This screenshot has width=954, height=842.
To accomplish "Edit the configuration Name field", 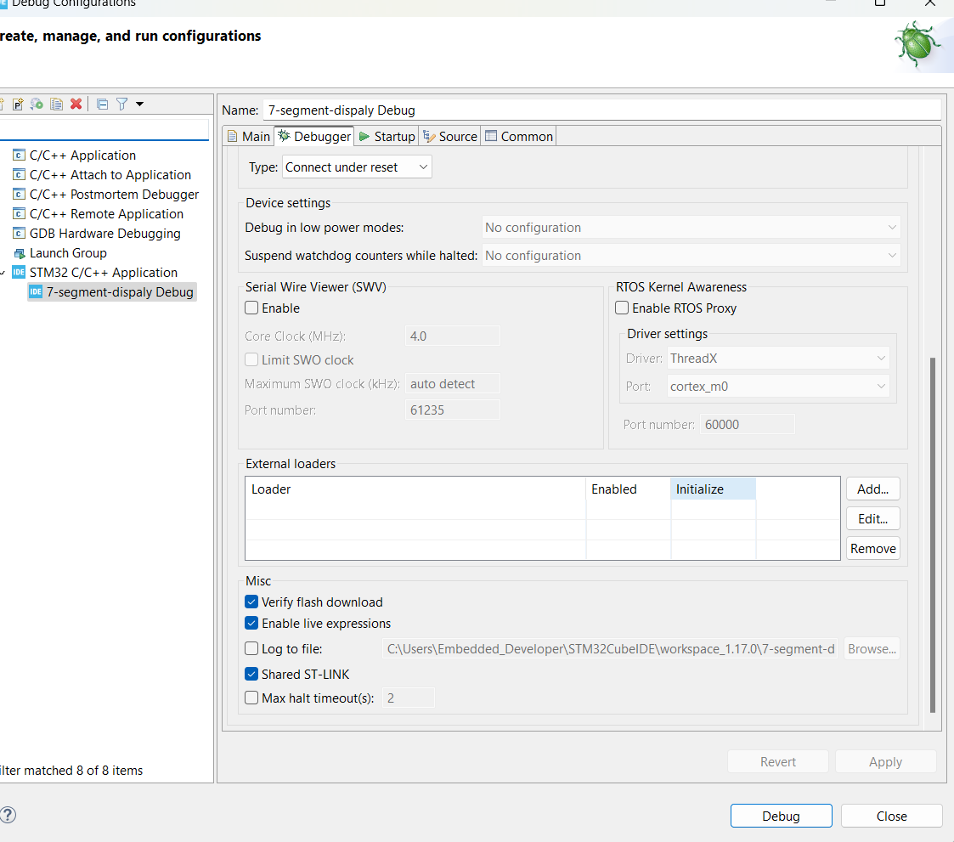I will (x=595, y=110).
